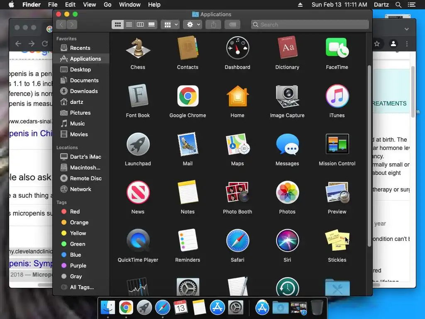Open the Preview application
425x319 pixels.
tap(337, 192)
